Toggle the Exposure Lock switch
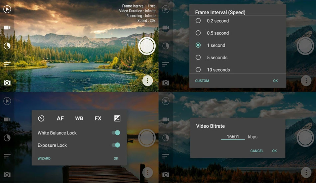The width and height of the screenshot is (316, 183). pyautogui.click(x=116, y=145)
